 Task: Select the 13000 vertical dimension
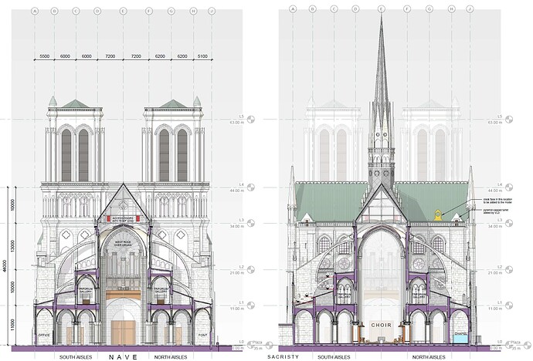[x=13, y=246]
